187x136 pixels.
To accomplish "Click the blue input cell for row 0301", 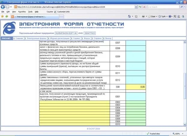I will click(x=136, y=97).
